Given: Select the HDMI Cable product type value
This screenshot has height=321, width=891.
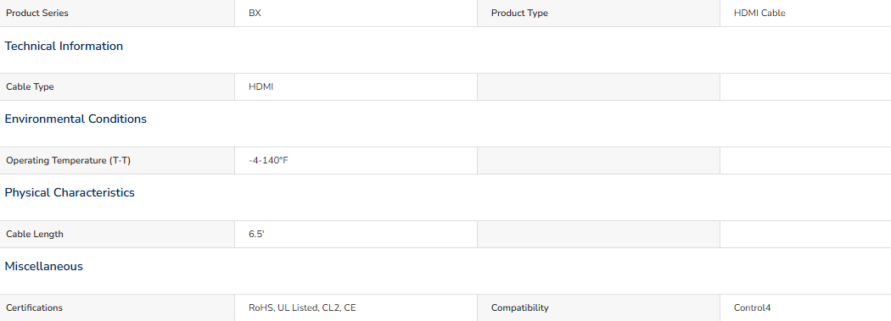Looking at the screenshot, I should click(759, 13).
